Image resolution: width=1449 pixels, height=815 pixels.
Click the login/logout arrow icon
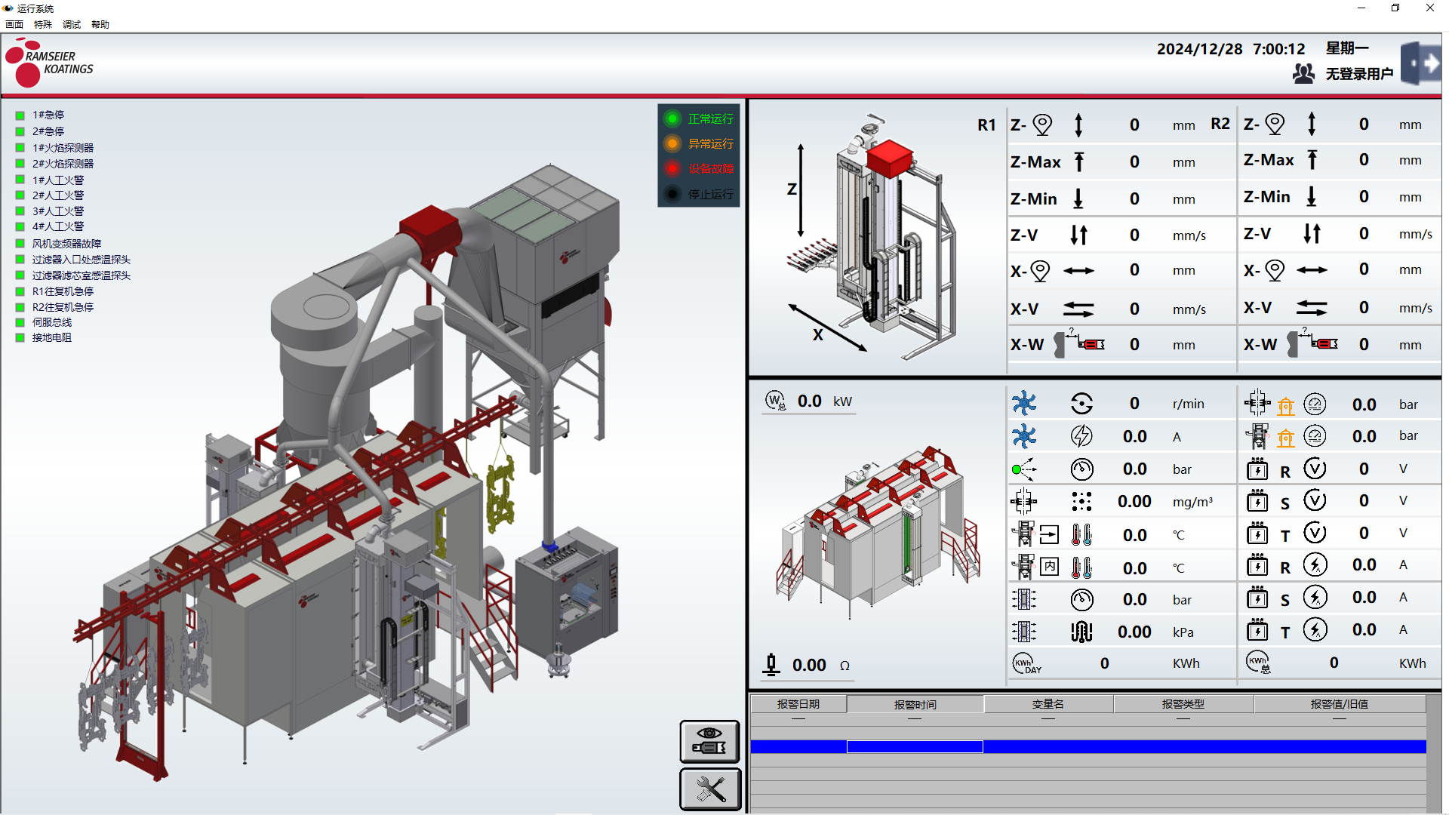tap(1421, 63)
